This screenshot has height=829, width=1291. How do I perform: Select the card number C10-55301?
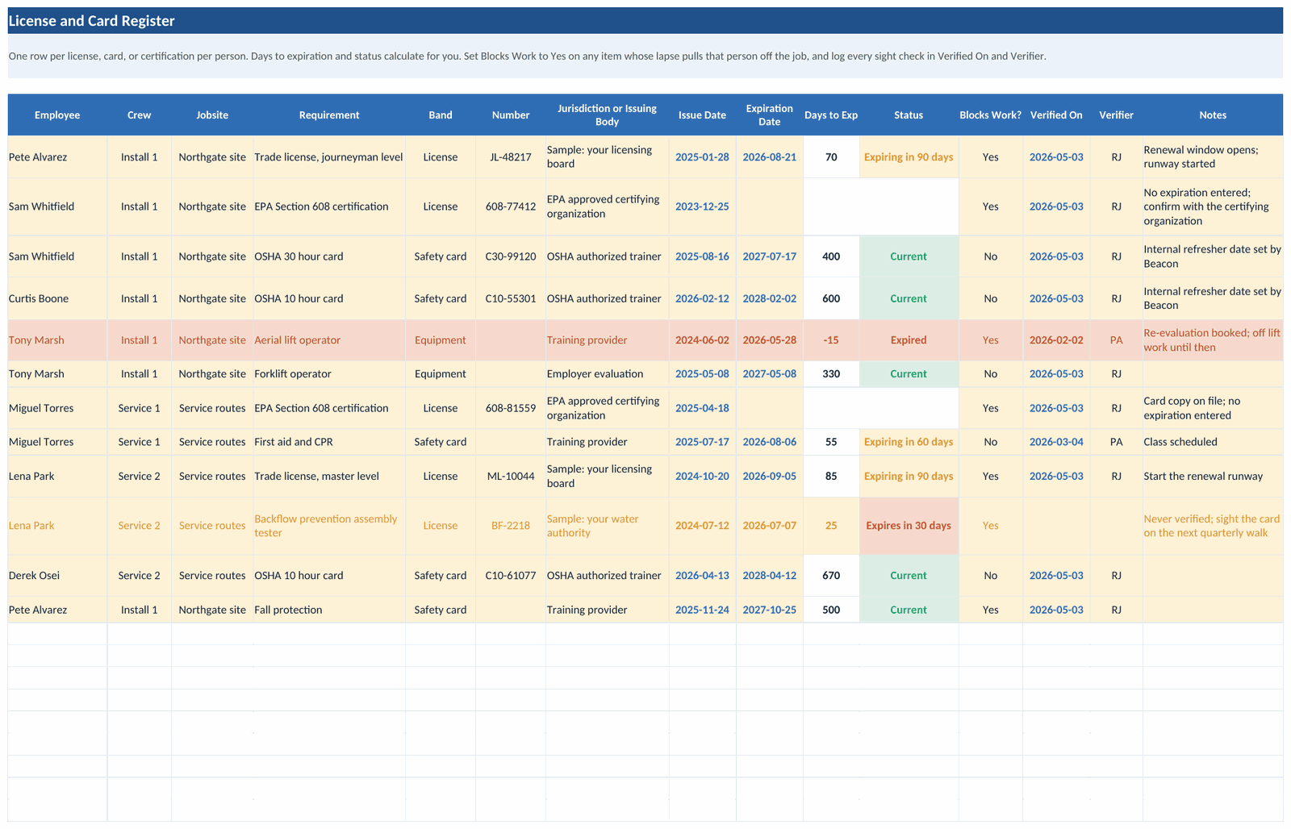(x=511, y=298)
